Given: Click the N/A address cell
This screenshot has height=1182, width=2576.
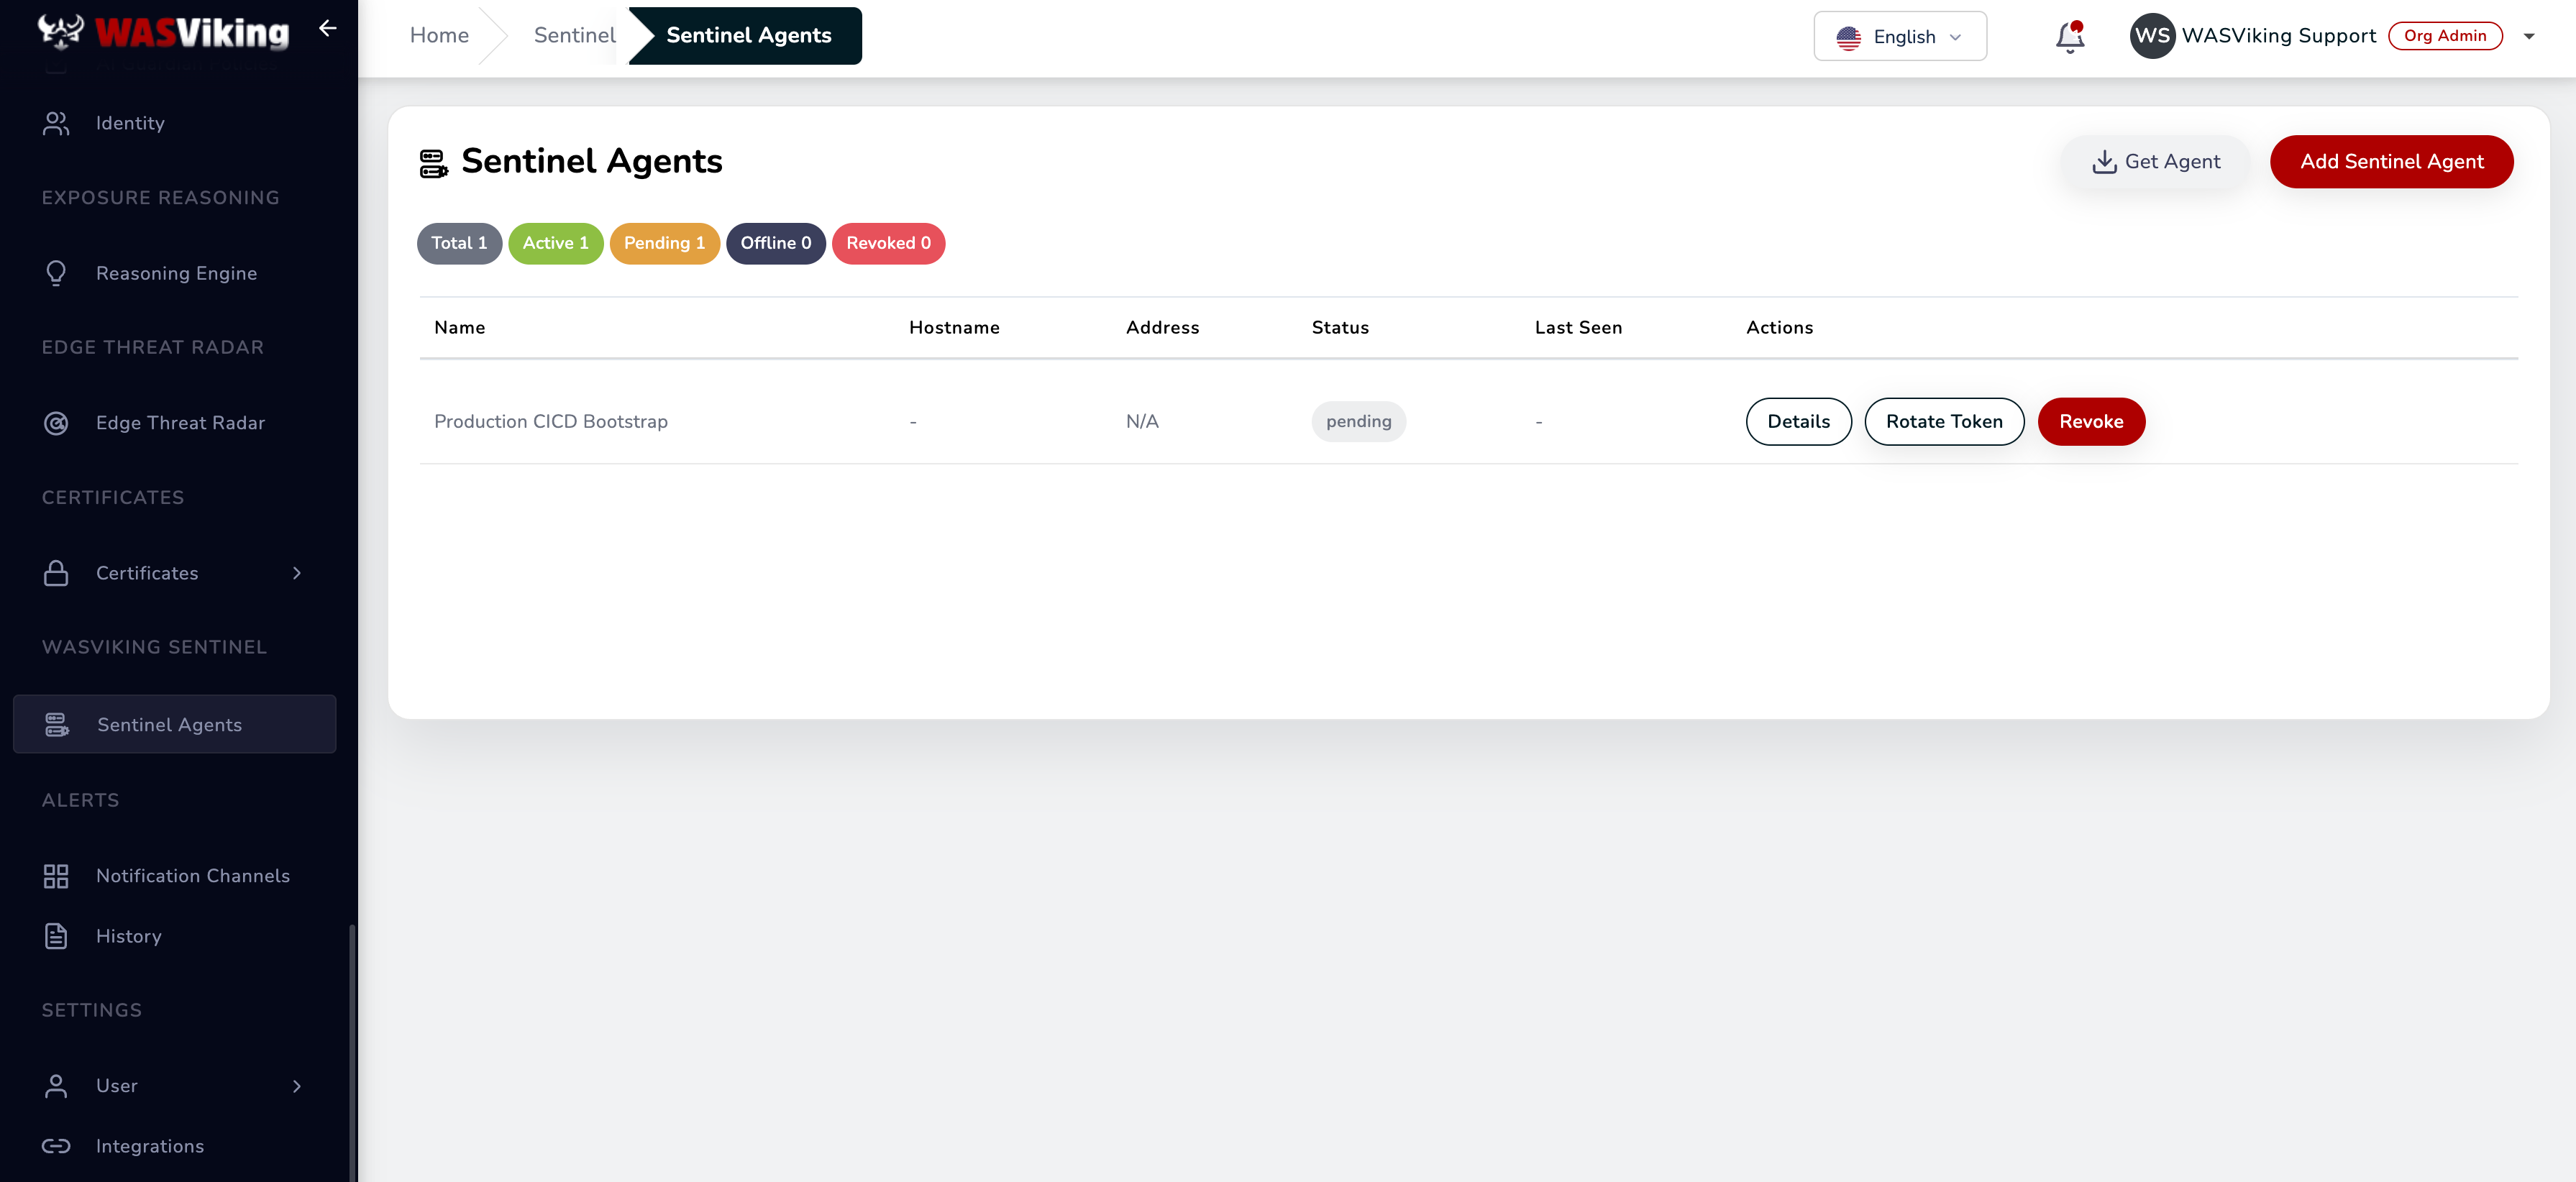Looking at the screenshot, I should point(1142,422).
